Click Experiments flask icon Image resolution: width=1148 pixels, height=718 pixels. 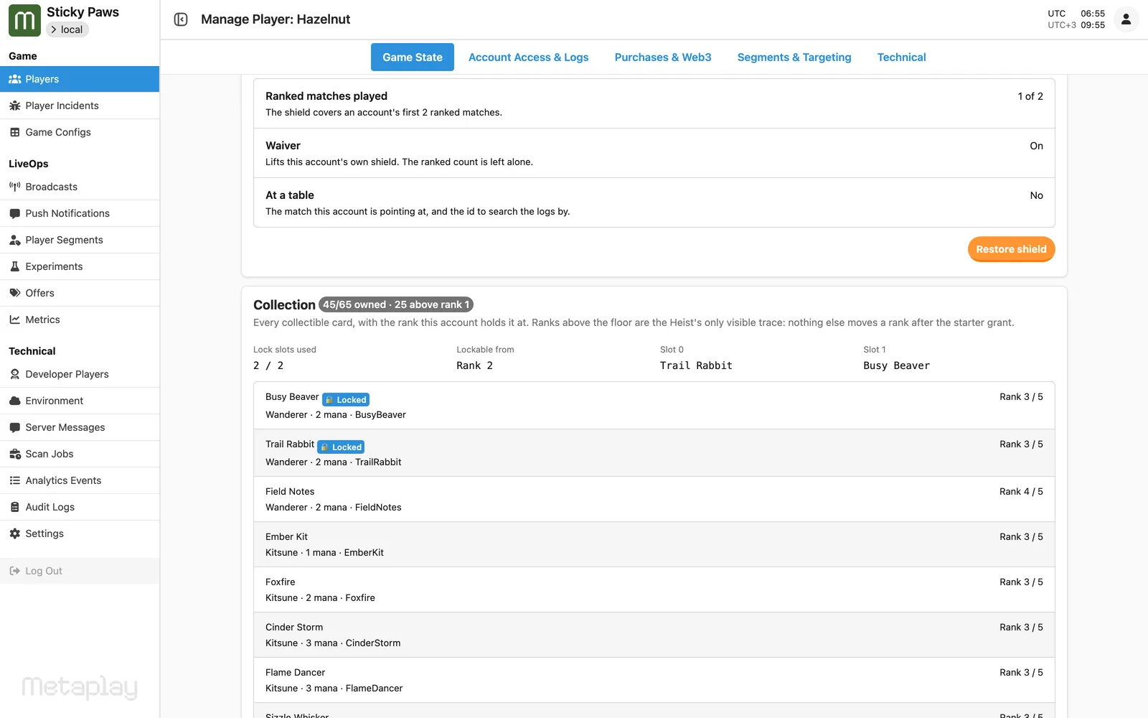pos(14,266)
